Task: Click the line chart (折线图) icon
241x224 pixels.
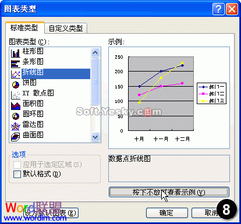Action: [x=16, y=74]
